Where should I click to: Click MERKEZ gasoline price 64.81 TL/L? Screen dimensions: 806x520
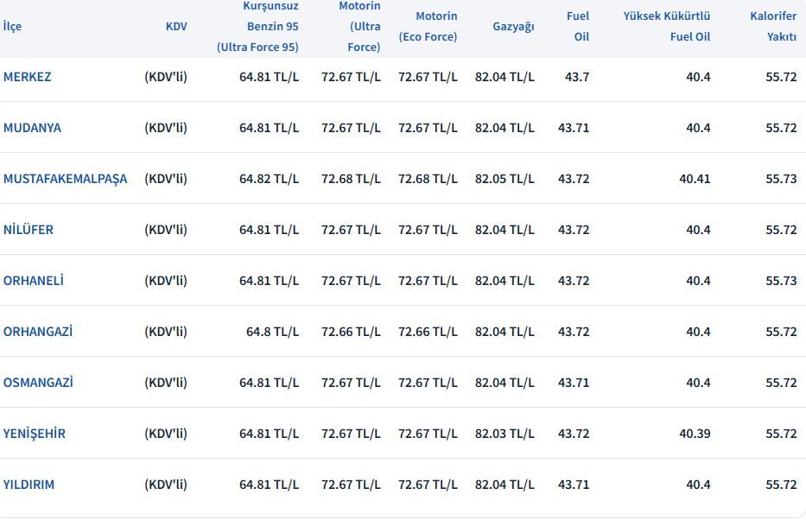coord(269,77)
